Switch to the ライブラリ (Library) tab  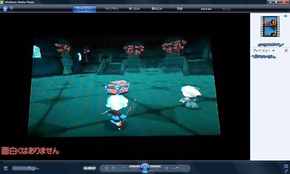pyautogui.click(x=111, y=9)
